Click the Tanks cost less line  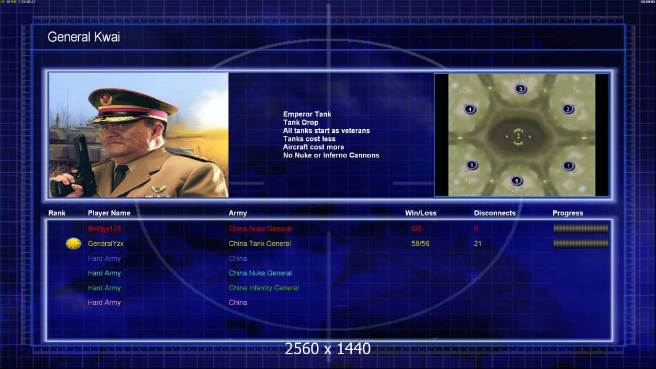[x=309, y=139]
